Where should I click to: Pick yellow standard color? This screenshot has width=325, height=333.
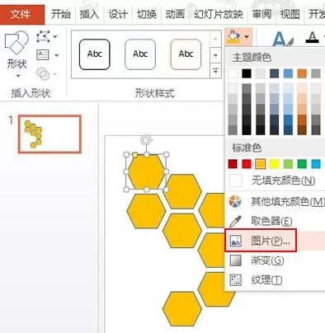click(274, 164)
